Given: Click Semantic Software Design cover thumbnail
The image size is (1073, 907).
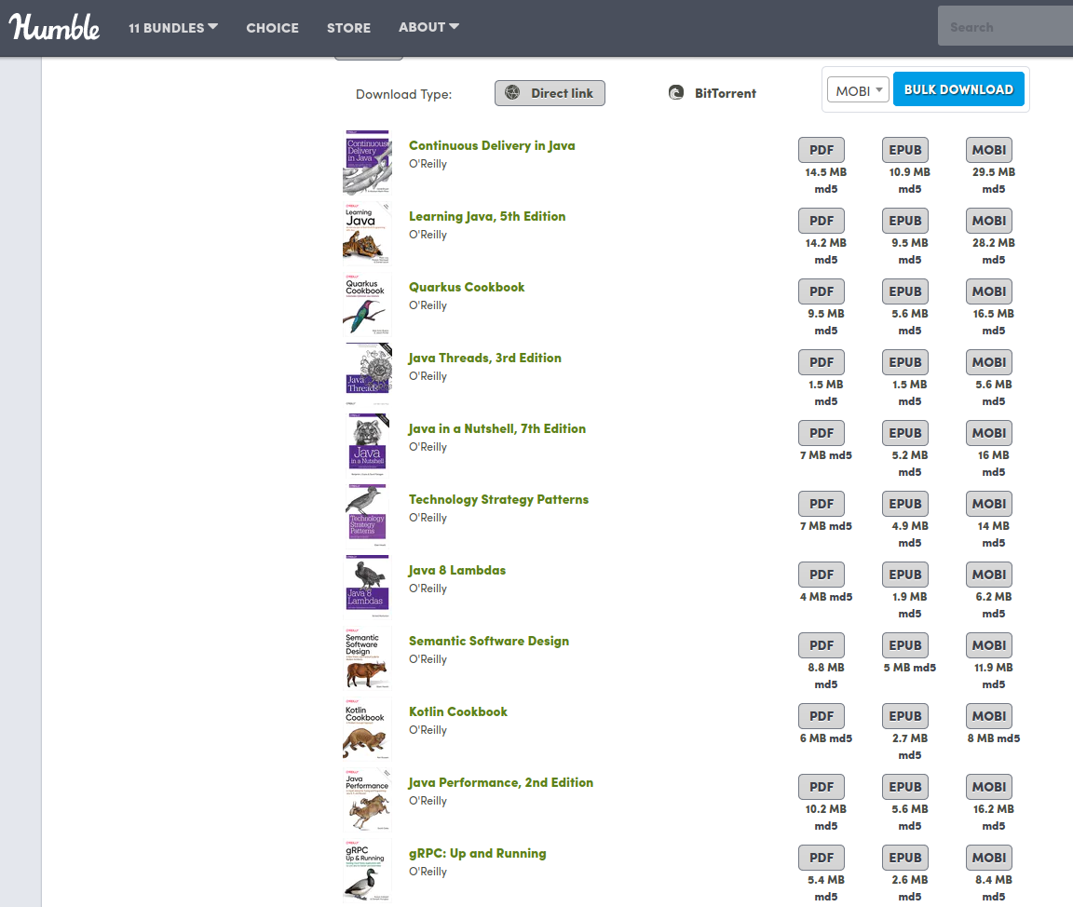Looking at the screenshot, I should tap(368, 658).
